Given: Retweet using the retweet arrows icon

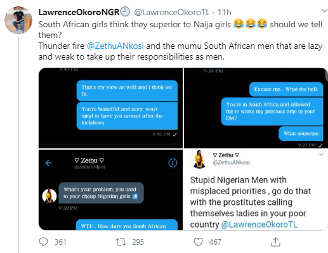Looking at the screenshot, I should pyautogui.click(x=121, y=242).
